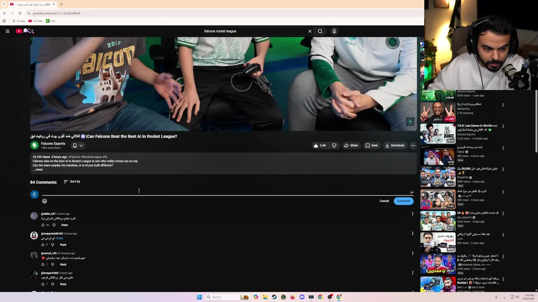Viewport: 538px width, 302px height.
Task: Open the Windows Start menu
Action: pyautogui.click(x=199, y=297)
